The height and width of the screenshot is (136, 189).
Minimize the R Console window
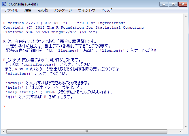coord(164,4)
